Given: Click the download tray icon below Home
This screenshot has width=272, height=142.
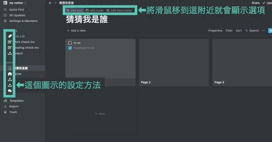Looking at the screenshot, I should [x=10, y=80].
